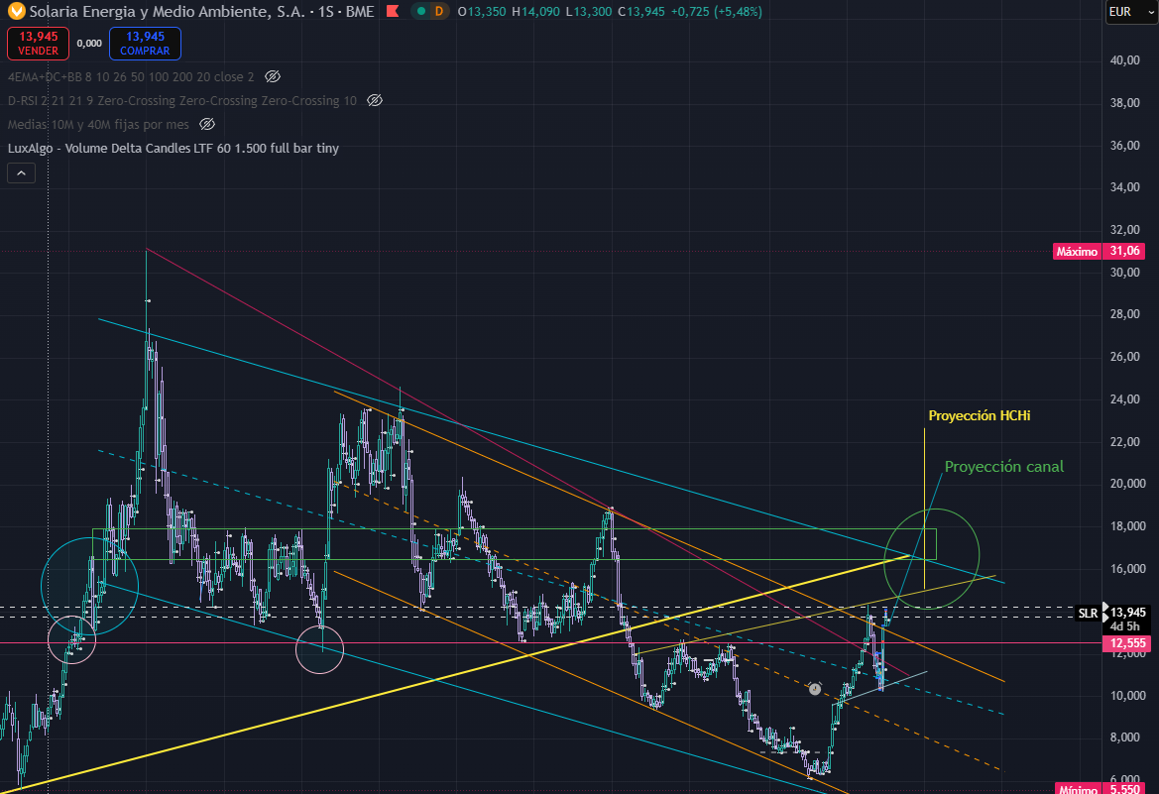Image resolution: width=1159 pixels, height=794 pixels.
Task: Click the green market status dot
Action: click(x=420, y=11)
